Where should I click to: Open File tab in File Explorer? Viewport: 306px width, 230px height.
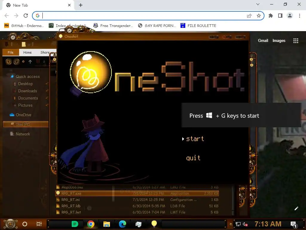tap(10, 52)
